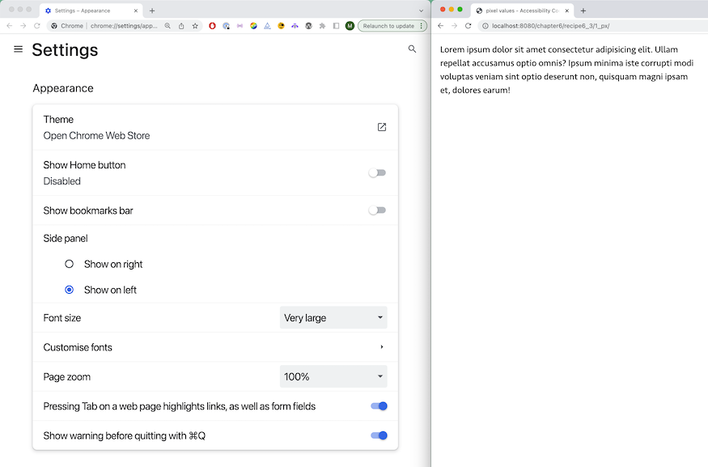Open the red Opera extension icon
Viewport: 708px width, 467px height.
tap(212, 26)
